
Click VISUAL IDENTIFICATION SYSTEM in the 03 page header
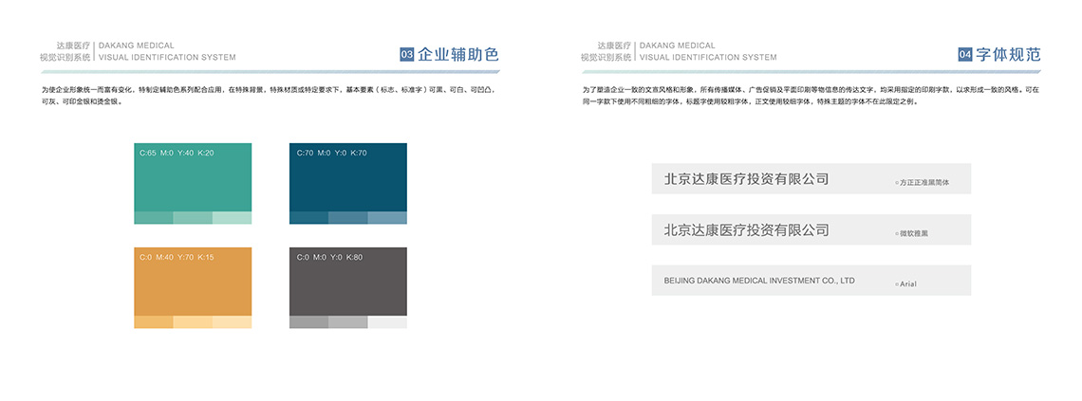[x=167, y=57]
